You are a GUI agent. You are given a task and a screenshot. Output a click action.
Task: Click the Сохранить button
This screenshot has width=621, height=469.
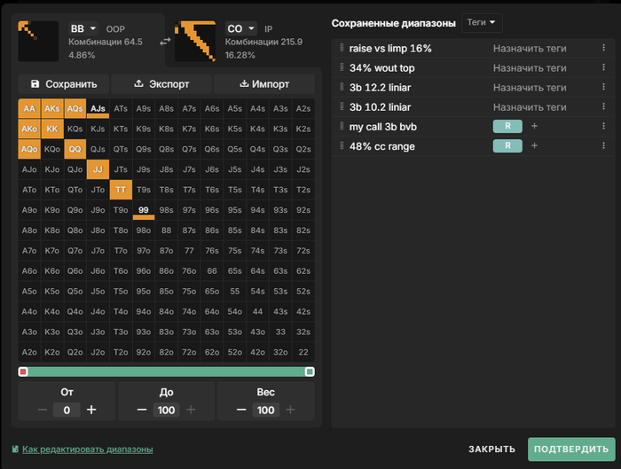click(64, 84)
